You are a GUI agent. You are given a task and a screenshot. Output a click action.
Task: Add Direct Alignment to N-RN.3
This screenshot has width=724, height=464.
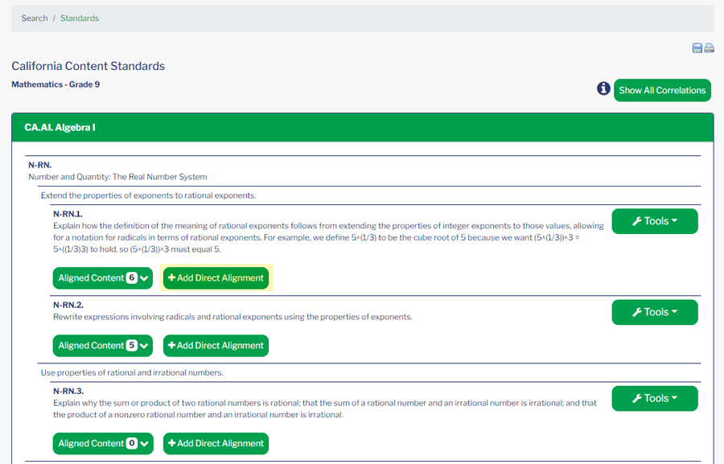pyautogui.click(x=216, y=444)
